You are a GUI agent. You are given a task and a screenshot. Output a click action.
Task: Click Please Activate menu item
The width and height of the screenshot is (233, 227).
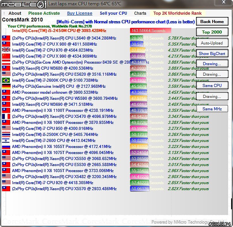(44, 13)
